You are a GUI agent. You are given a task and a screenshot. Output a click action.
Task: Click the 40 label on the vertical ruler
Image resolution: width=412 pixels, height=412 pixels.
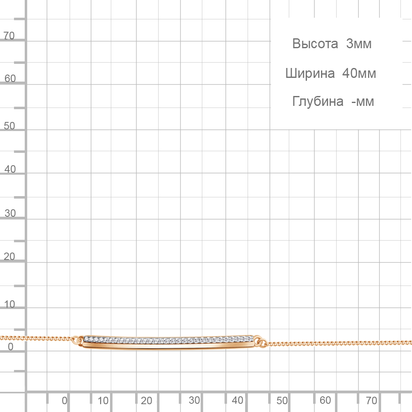click(x=10, y=169)
